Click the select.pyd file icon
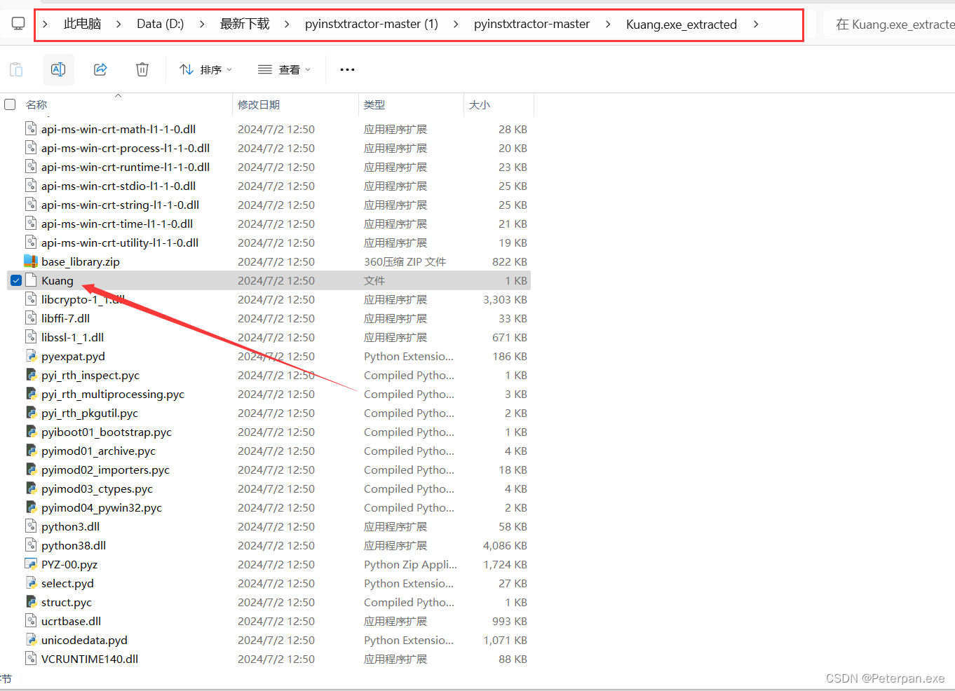Image resolution: width=955 pixels, height=691 pixels. [x=31, y=583]
